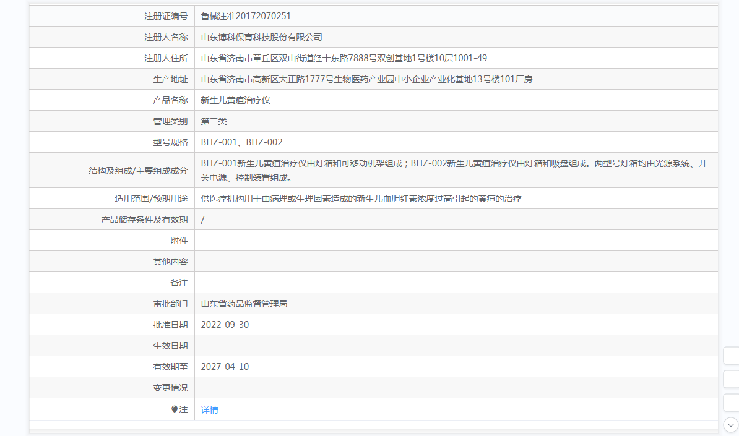Image resolution: width=739 pixels, height=436 pixels.
Task: Click the model spec value BHZ-001、BHZ-002
Action: 241,142
